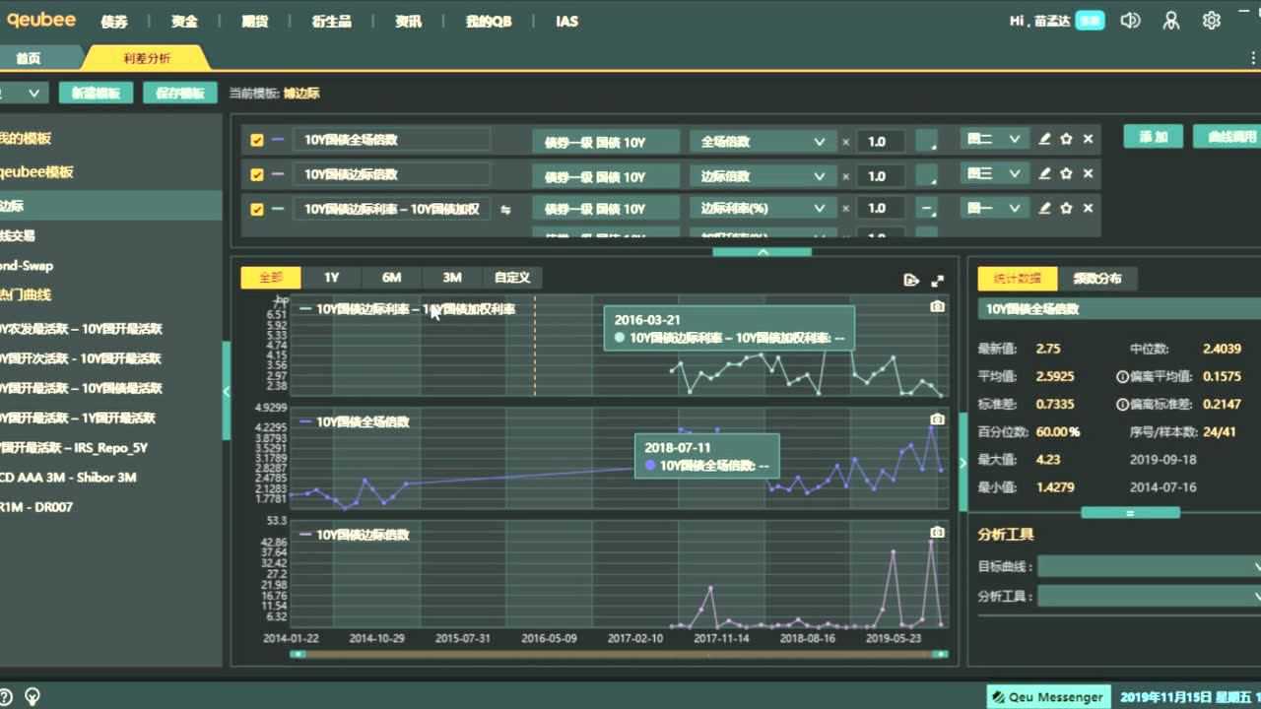The height and width of the screenshot is (709, 1261).
Task: Toggle the 10Y国债边际利率 – 10Y国债加权 checkbox
Action: pyautogui.click(x=257, y=209)
